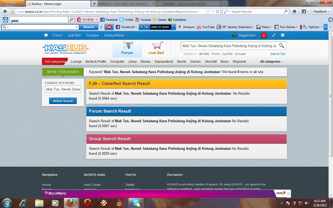
Task: Open Internet Explorer from the taskbar
Action: (23, 203)
